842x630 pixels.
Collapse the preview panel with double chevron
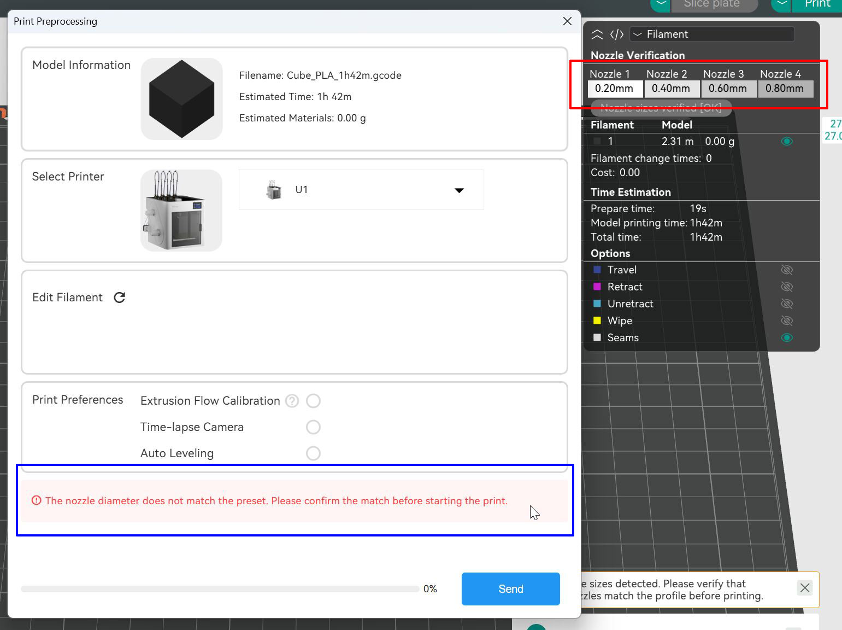pyautogui.click(x=597, y=34)
